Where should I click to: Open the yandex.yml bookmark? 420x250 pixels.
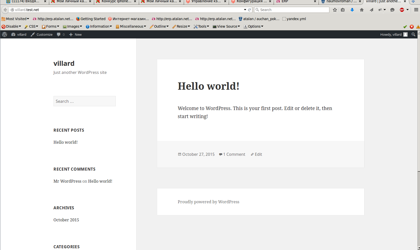tap(294, 19)
